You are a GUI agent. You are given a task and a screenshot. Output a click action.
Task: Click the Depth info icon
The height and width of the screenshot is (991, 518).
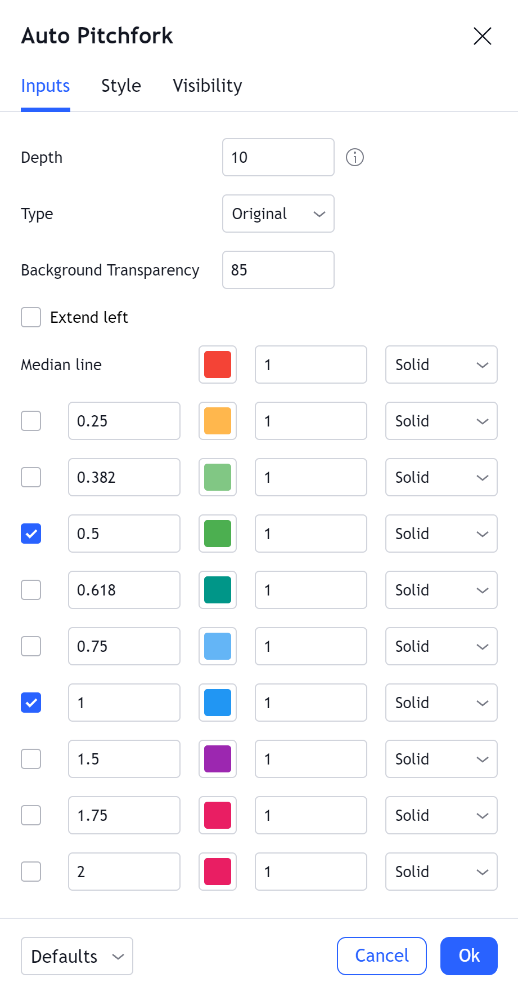[x=354, y=157]
